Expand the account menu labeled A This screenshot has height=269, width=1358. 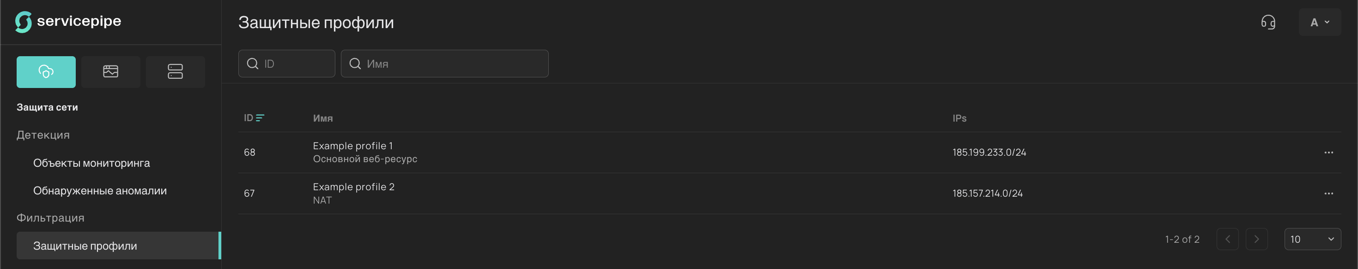point(1320,22)
